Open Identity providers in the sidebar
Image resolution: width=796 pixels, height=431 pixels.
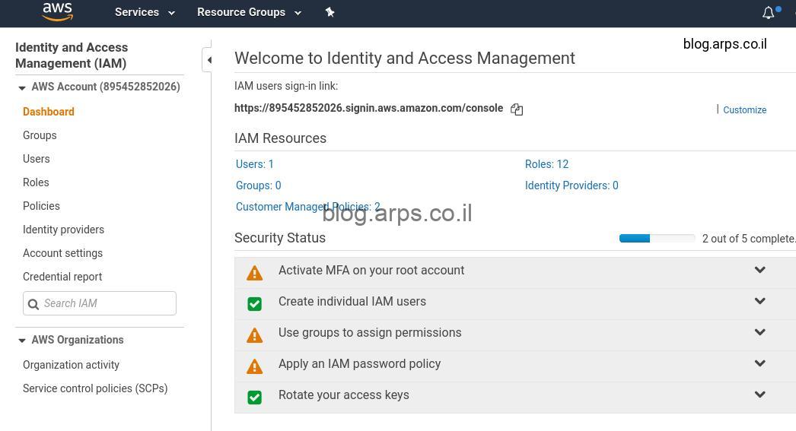coord(63,230)
